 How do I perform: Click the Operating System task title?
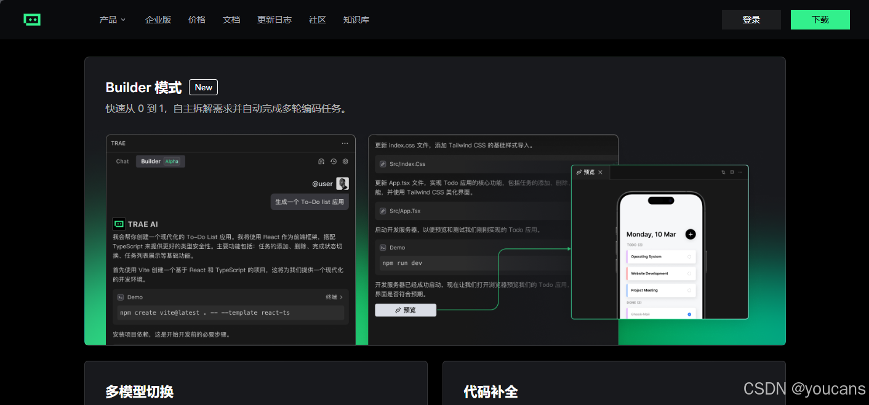(646, 256)
